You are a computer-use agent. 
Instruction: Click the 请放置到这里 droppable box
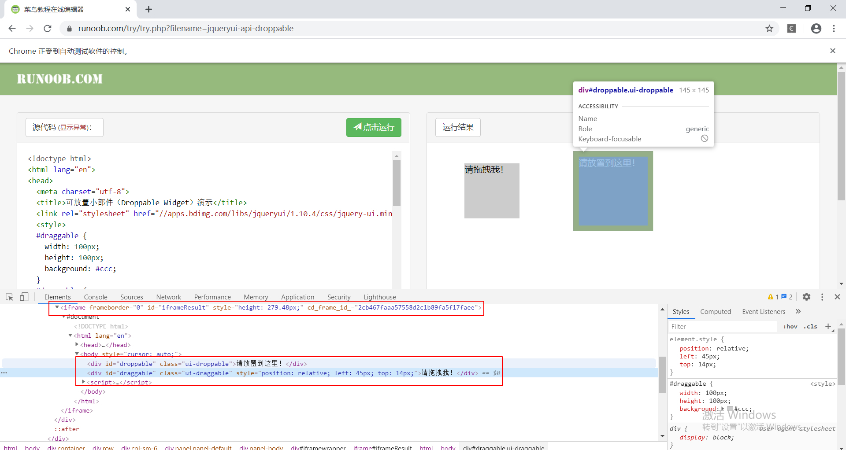[613, 191]
